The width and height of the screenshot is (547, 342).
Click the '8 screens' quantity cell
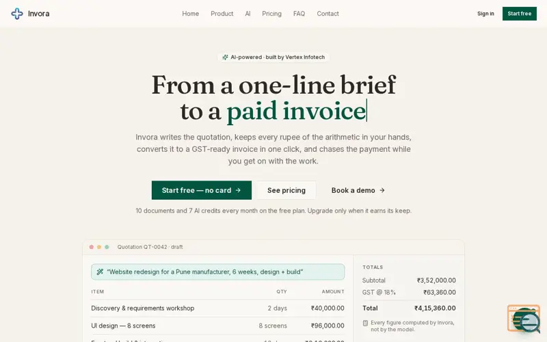pyautogui.click(x=273, y=326)
